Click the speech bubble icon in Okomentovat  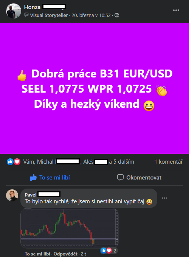[120, 178]
